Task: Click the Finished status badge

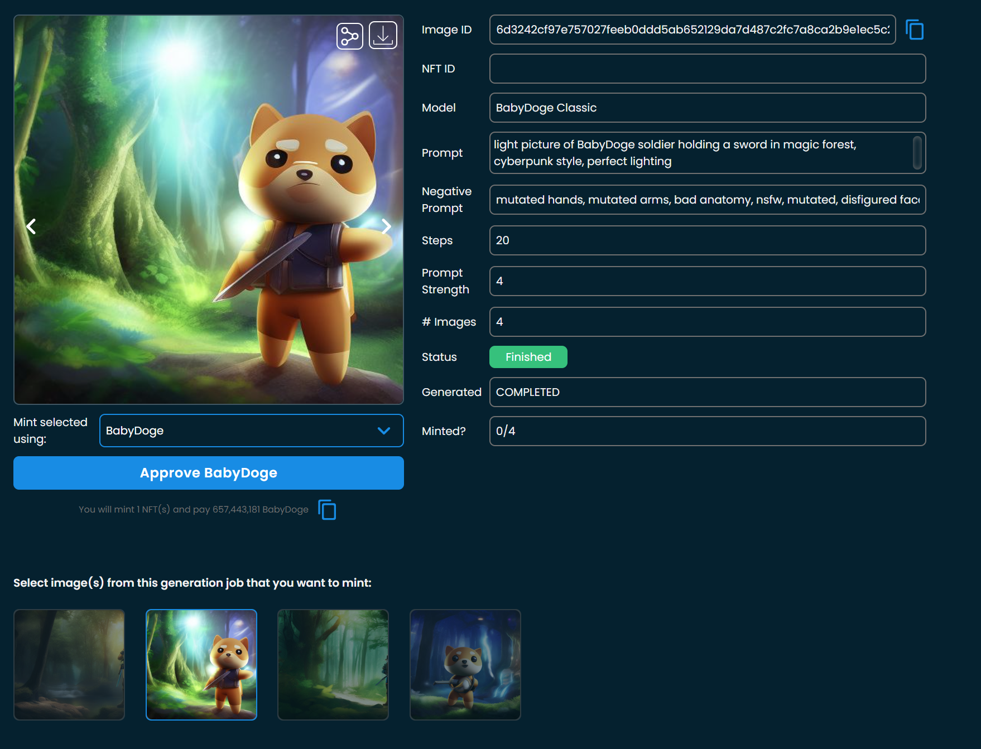Action: [x=528, y=357]
